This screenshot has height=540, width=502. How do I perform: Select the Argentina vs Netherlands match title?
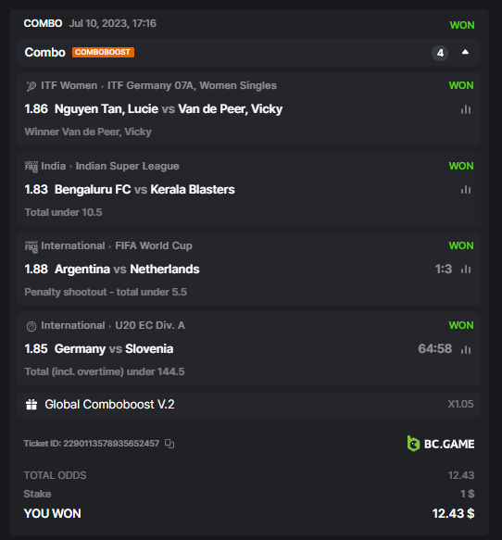127,269
